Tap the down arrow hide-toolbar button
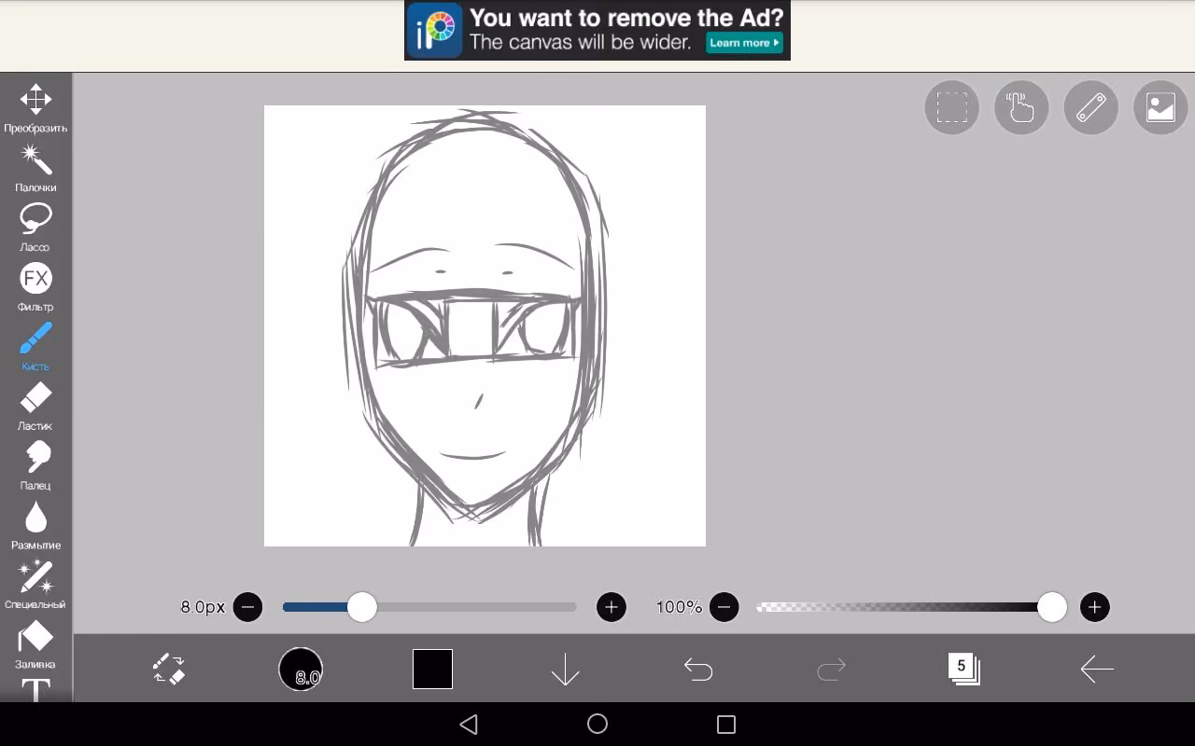This screenshot has width=1195, height=746. coord(566,669)
